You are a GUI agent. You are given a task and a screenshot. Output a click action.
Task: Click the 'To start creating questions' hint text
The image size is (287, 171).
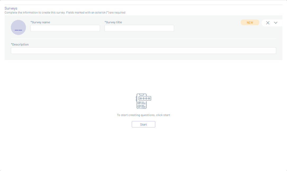[x=143, y=115]
